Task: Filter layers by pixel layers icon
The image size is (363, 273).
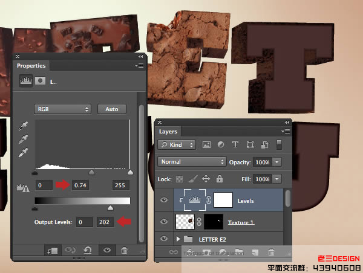Action: point(206,145)
